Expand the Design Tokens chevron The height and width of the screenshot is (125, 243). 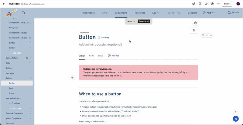click(30, 58)
